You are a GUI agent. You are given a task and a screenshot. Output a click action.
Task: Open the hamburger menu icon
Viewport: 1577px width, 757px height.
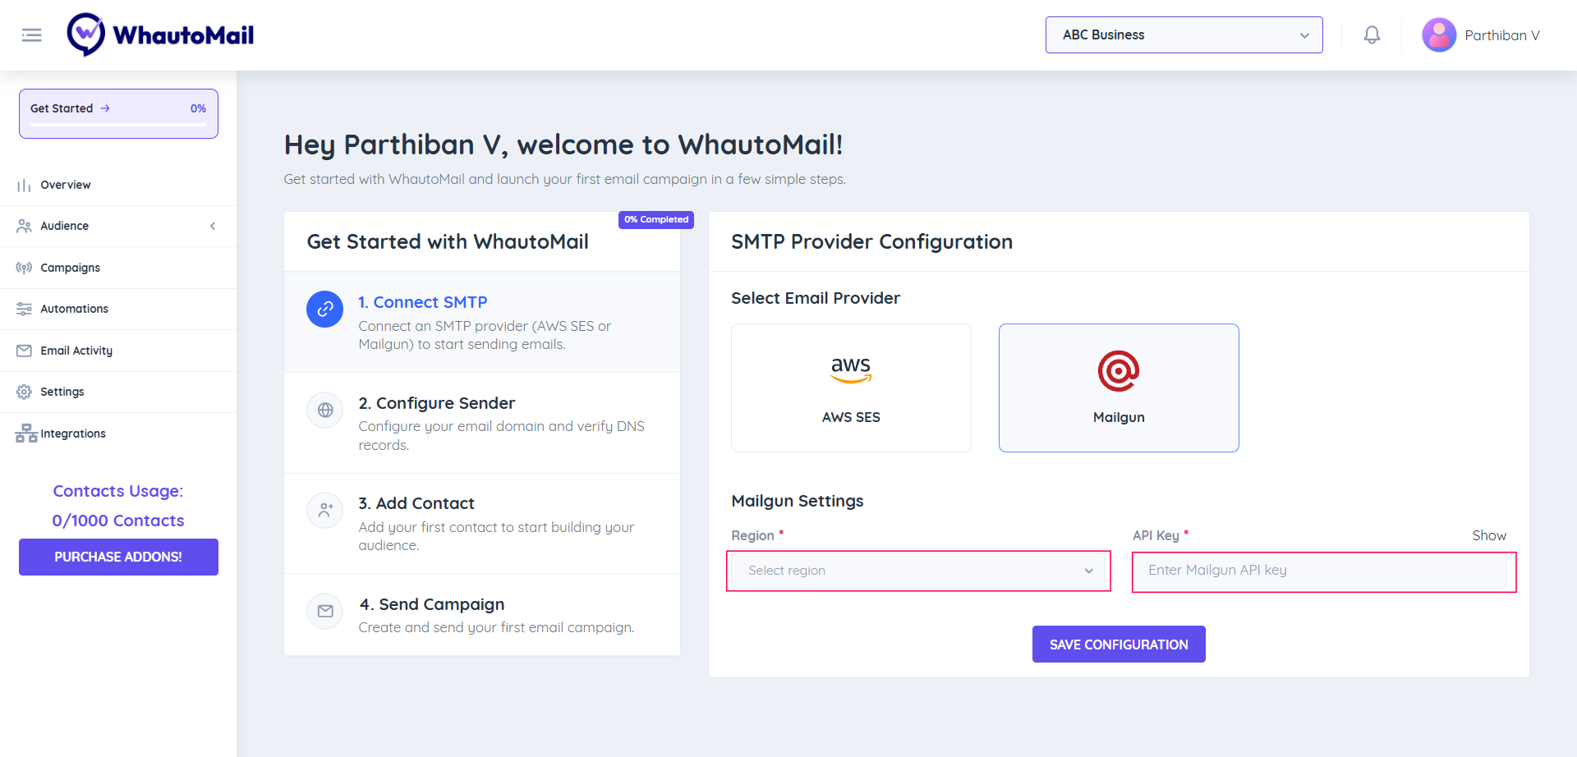[31, 34]
